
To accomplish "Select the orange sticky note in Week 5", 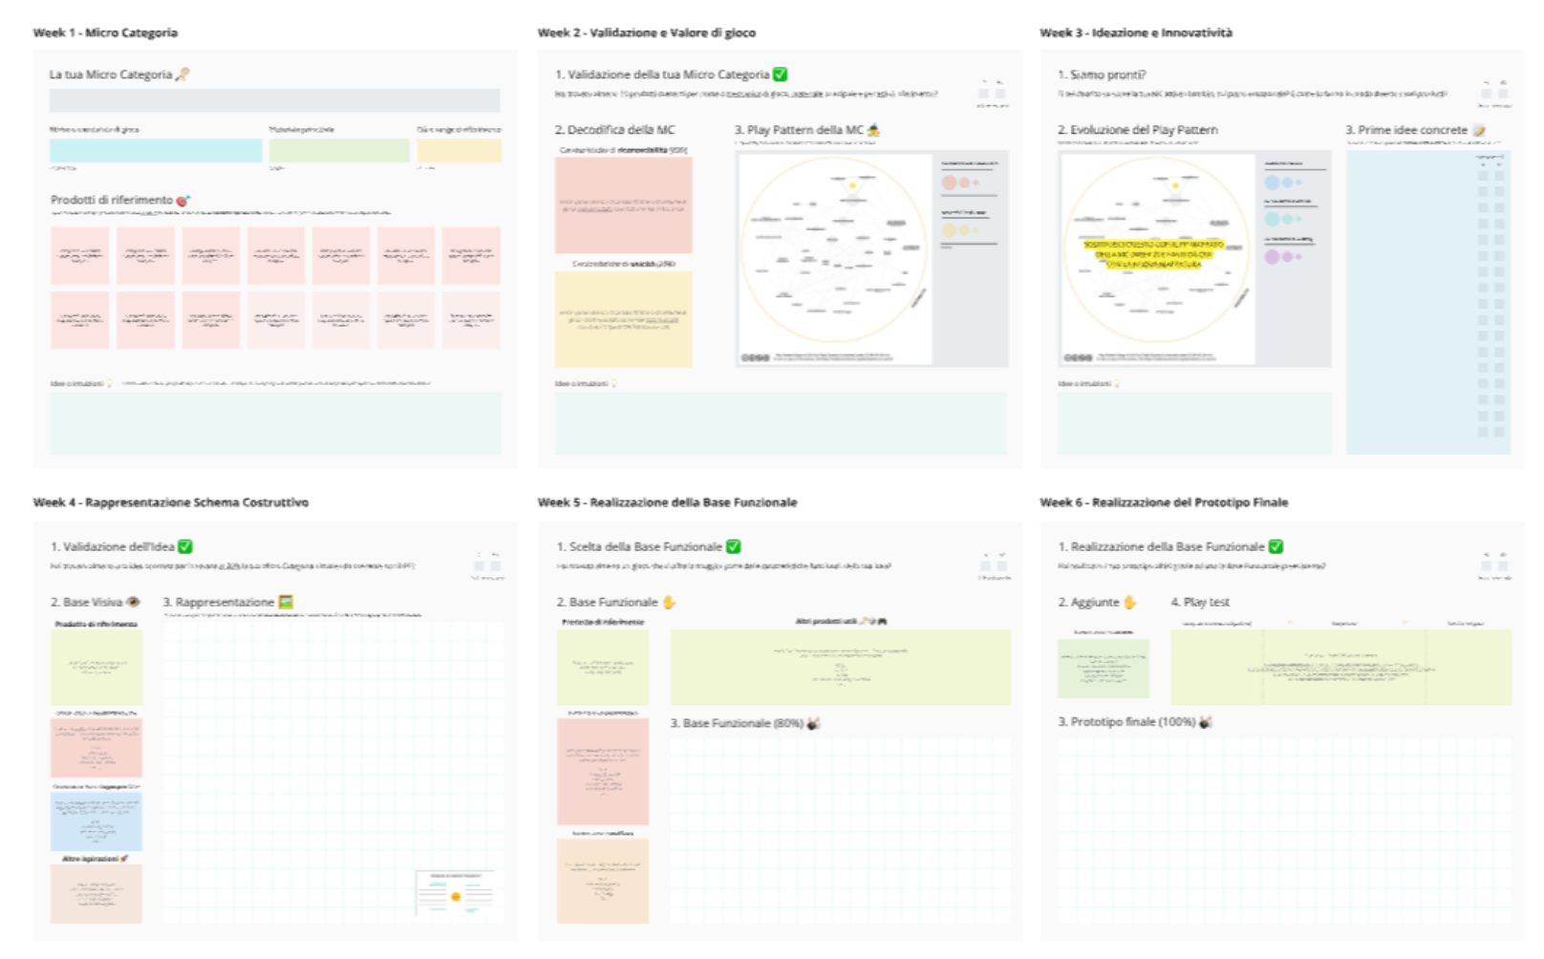I will pyautogui.click(x=603, y=881).
